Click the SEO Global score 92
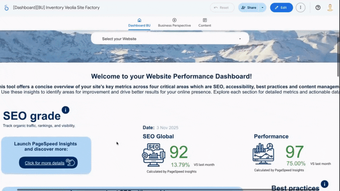340x191 pixels. tap(178, 152)
